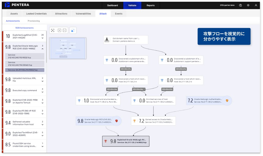Image resolution: width=263 pixels, height=156 pixels.
Task: Click the 1028 Achievements header link
Action: click(24, 28)
